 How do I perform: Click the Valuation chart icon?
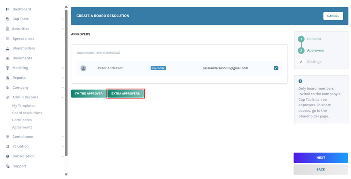pos(7,147)
